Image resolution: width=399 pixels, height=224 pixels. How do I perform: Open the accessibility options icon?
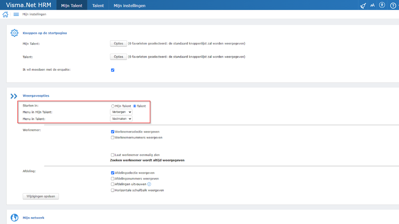[x=382, y=5]
